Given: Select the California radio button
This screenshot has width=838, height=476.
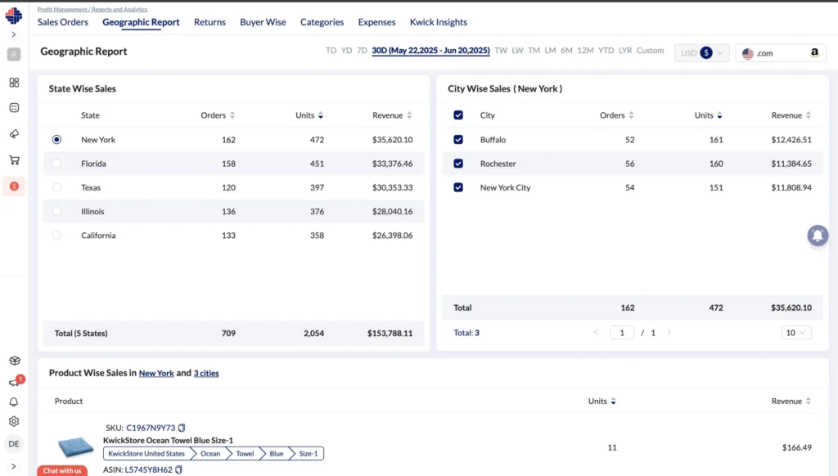Looking at the screenshot, I should click(x=56, y=235).
